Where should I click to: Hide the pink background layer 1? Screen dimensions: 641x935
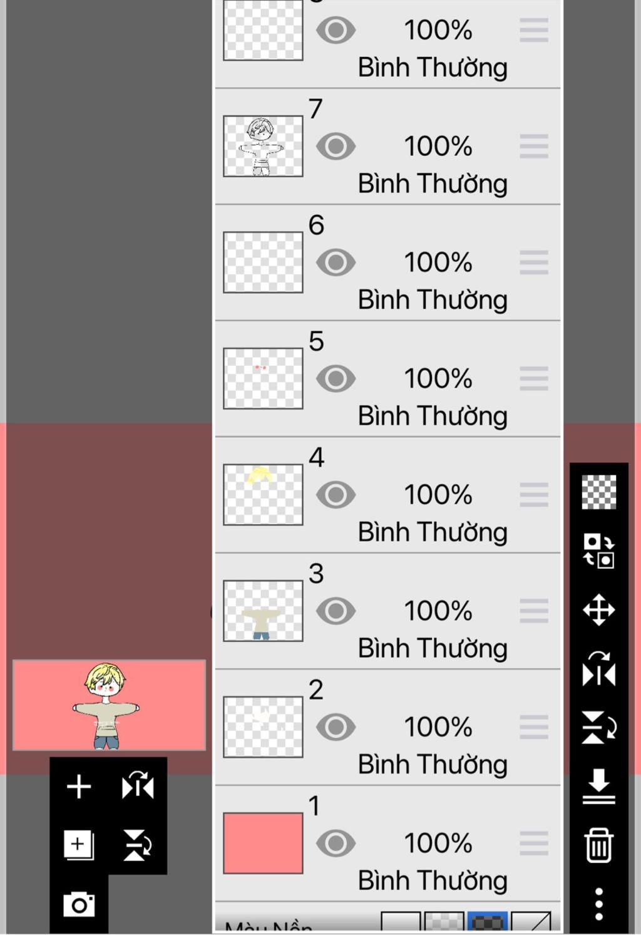[336, 843]
